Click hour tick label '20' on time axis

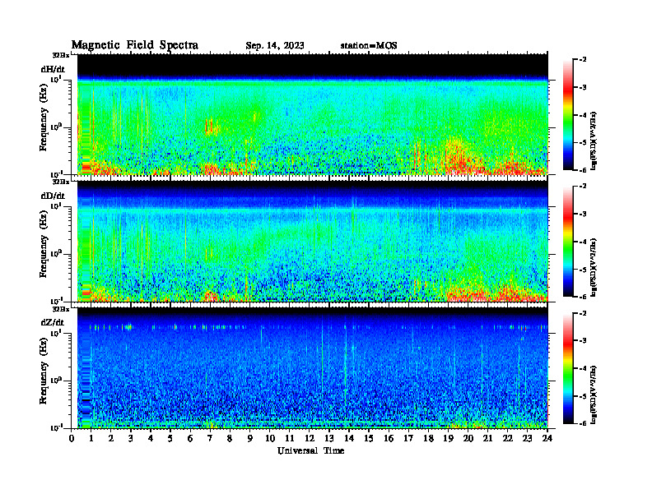(x=468, y=438)
